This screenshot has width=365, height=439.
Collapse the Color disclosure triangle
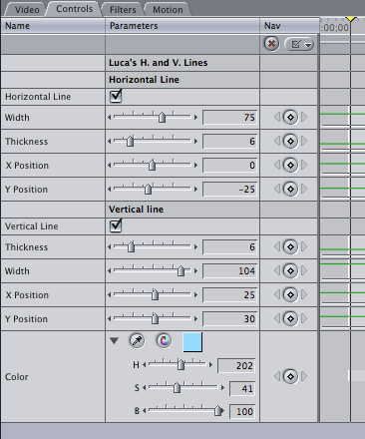coord(114,340)
